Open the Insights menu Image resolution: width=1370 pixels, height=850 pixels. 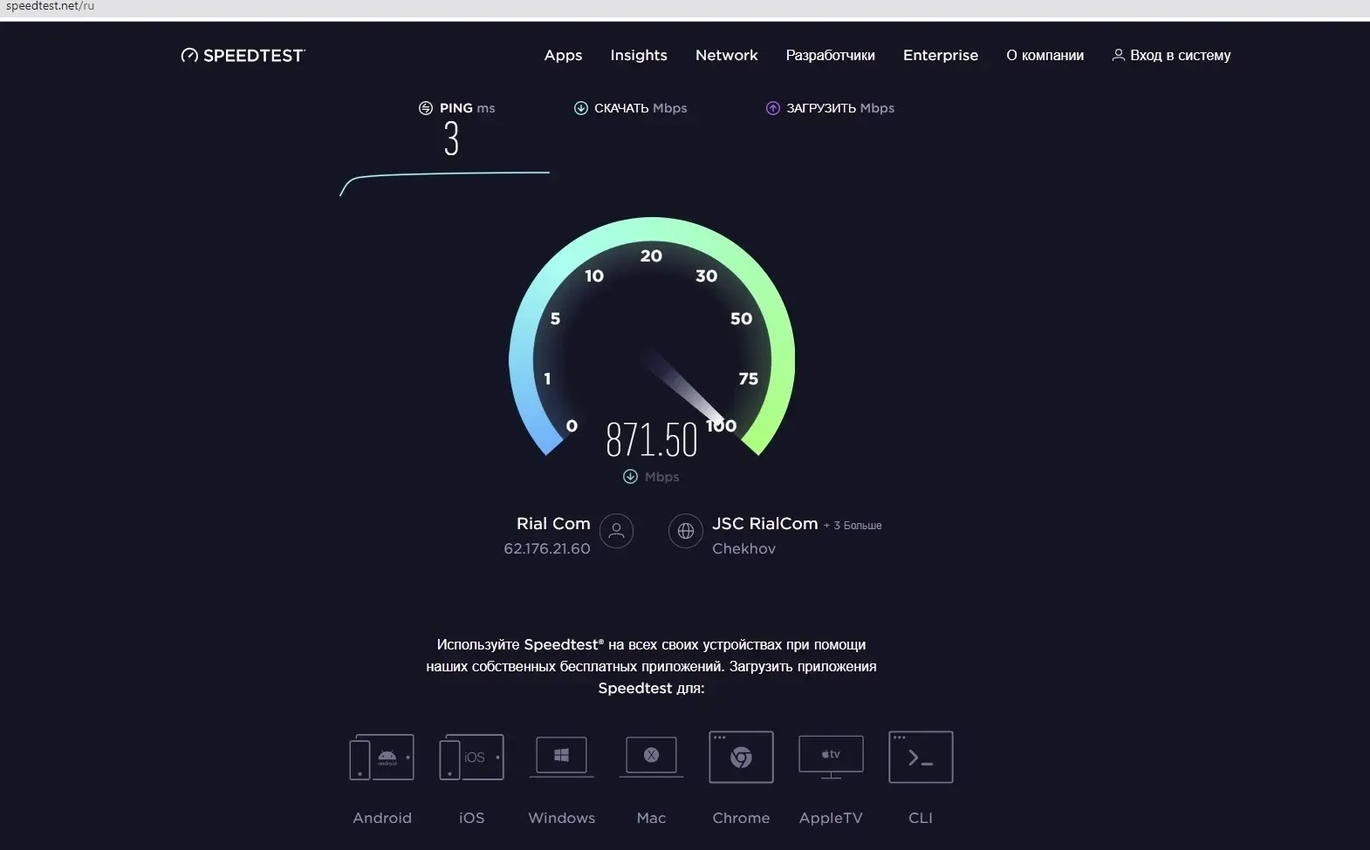point(639,55)
